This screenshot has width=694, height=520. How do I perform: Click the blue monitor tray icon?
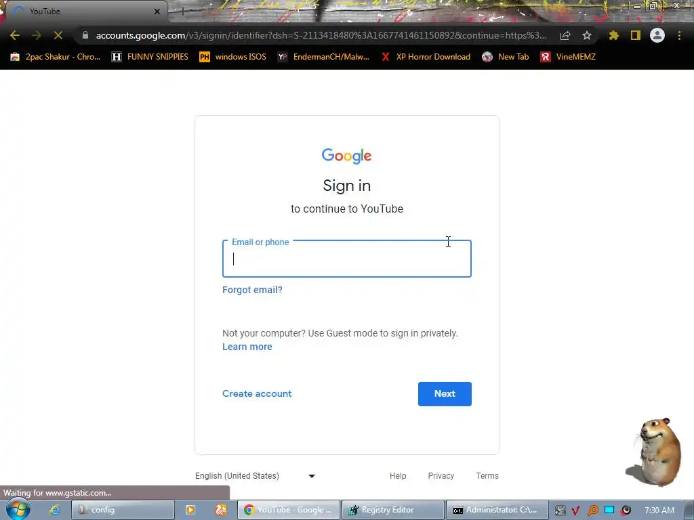click(x=609, y=511)
